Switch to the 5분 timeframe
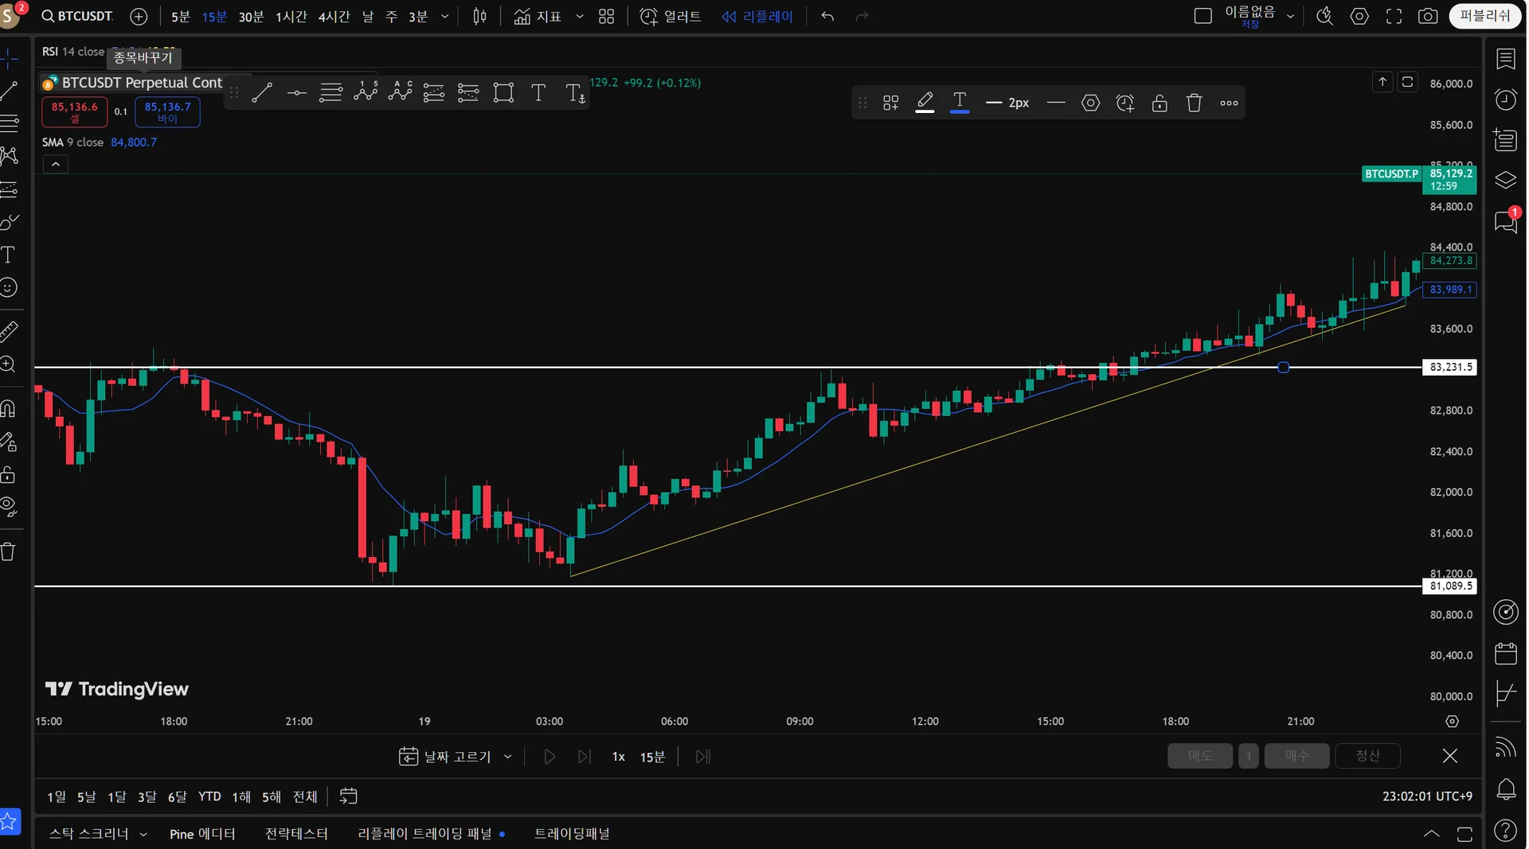The height and width of the screenshot is (849, 1529). (x=181, y=16)
